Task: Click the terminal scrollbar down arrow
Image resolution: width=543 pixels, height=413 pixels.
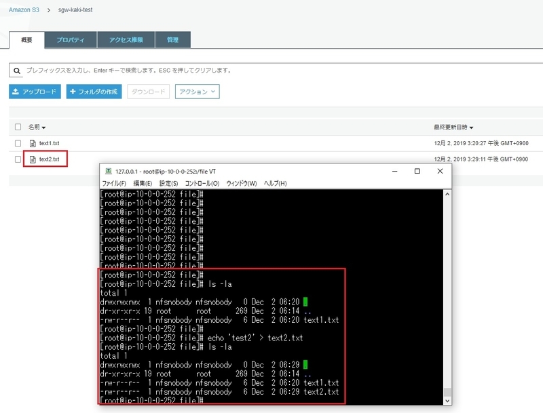Action: coord(447,401)
